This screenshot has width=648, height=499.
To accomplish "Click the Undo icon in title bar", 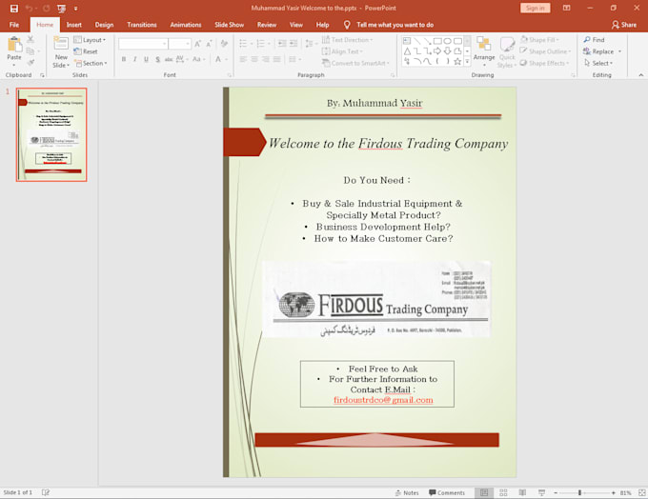I will pyautogui.click(x=29, y=9).
